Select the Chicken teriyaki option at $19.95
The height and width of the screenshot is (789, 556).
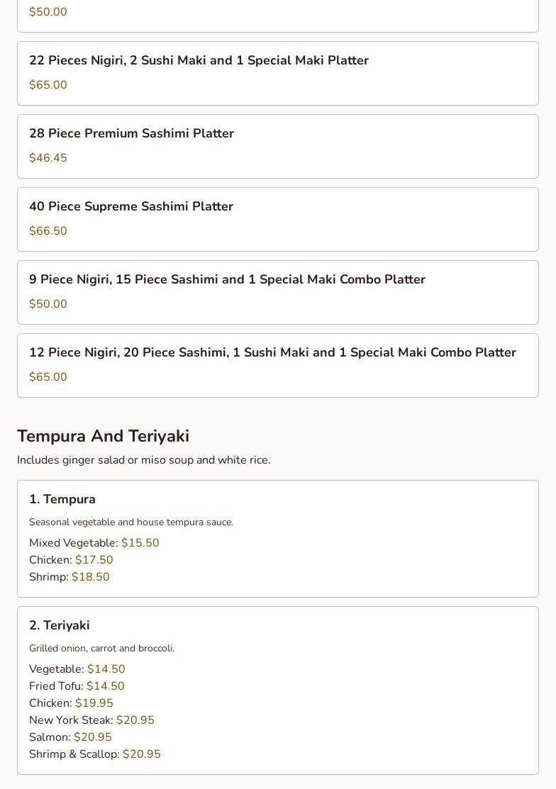coord(71,703)
